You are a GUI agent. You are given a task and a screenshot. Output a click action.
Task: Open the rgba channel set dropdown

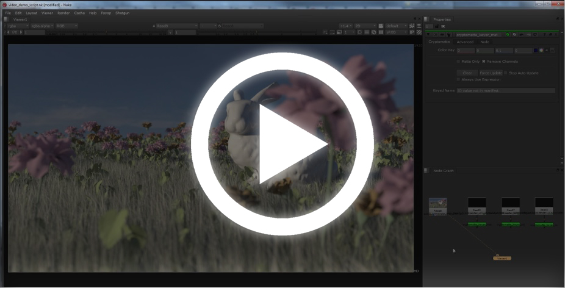point(18,26)
